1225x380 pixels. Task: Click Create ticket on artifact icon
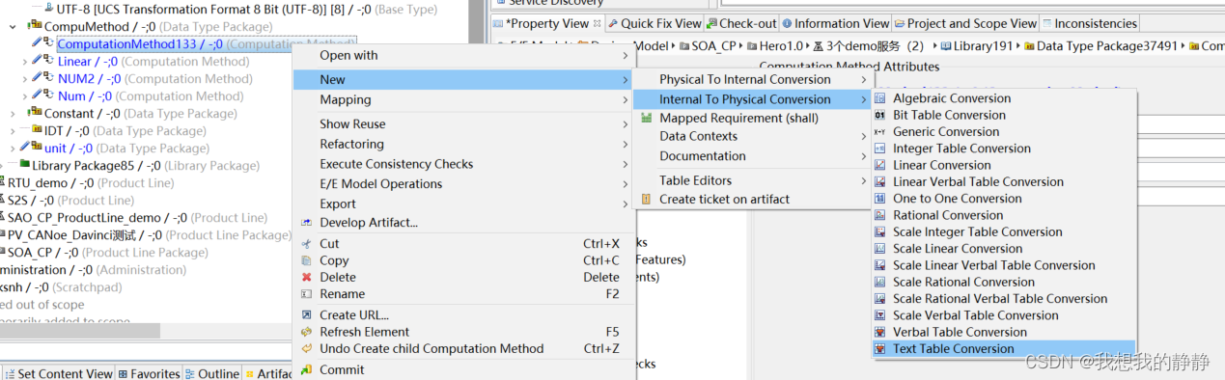(647, 200)
